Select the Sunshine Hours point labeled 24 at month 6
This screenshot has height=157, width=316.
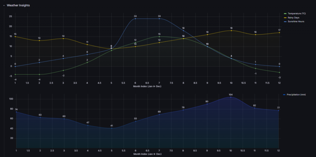[135, 19]
